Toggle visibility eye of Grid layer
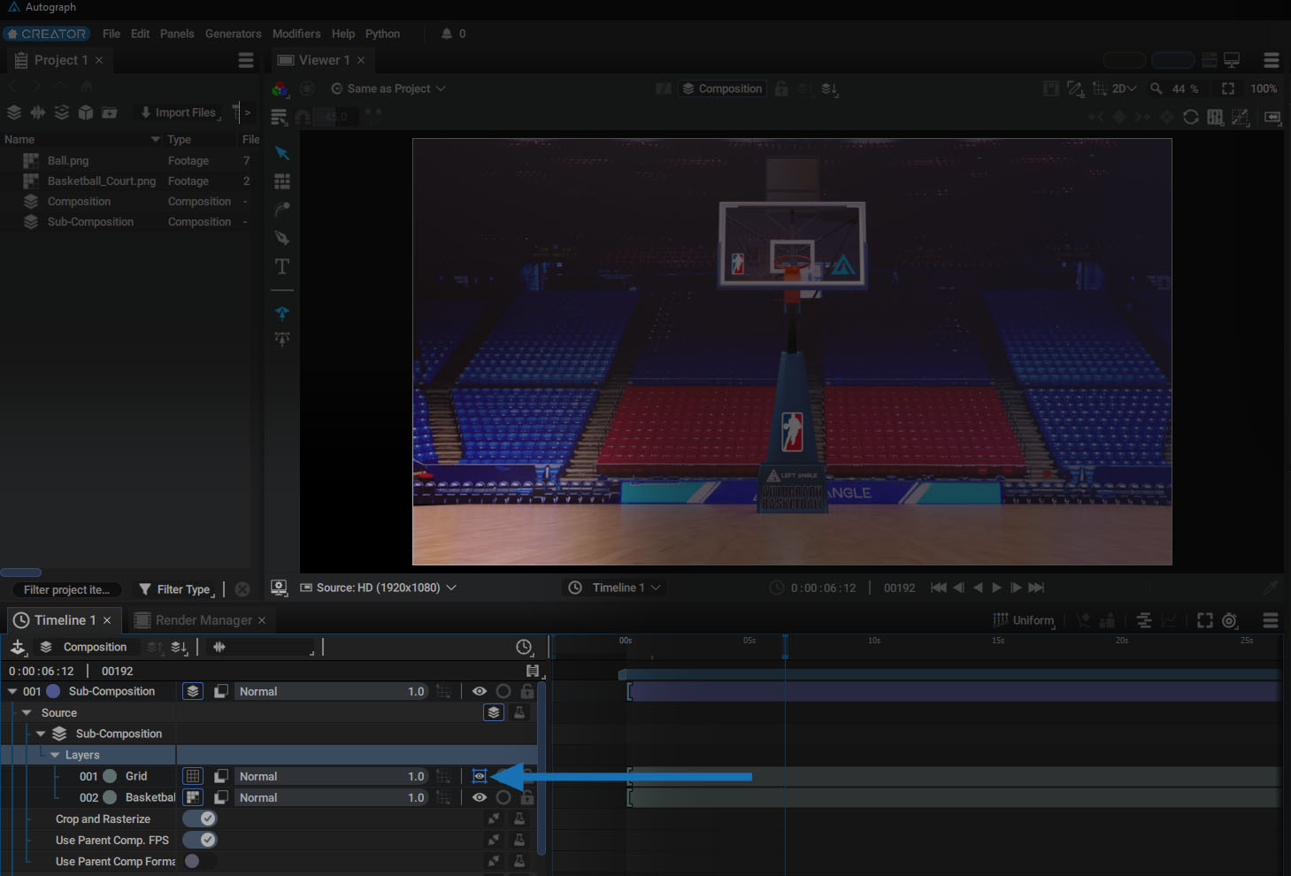Viewport: 1291px width, 876px height. [x=480, y=776]
